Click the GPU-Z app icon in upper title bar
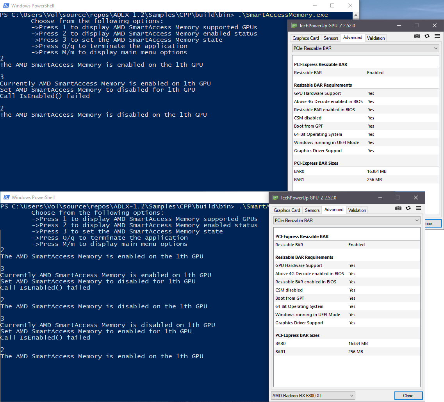 pos(294,25)
